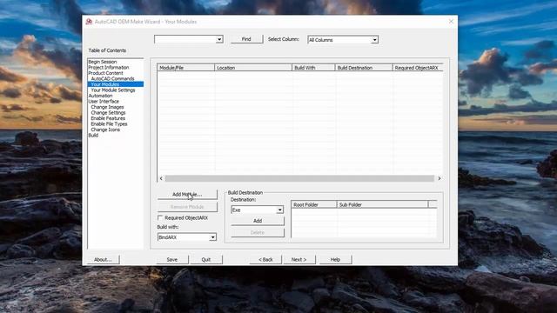This screenshot has height=313, width=557.
Task: Click the About button
Action: click(x=103, y=260)
